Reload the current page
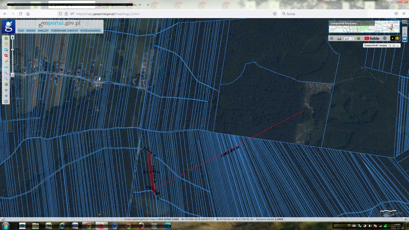This screenshot has height=230, width=409. 20,14
